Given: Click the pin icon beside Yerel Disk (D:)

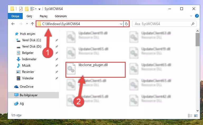Looking at the screenshot, I should pyautogui.click(x=56, y=47).
